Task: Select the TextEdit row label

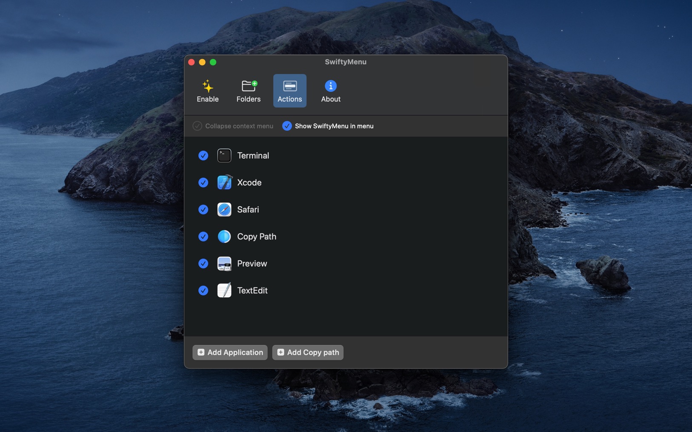Action: [x=252, y=290]
